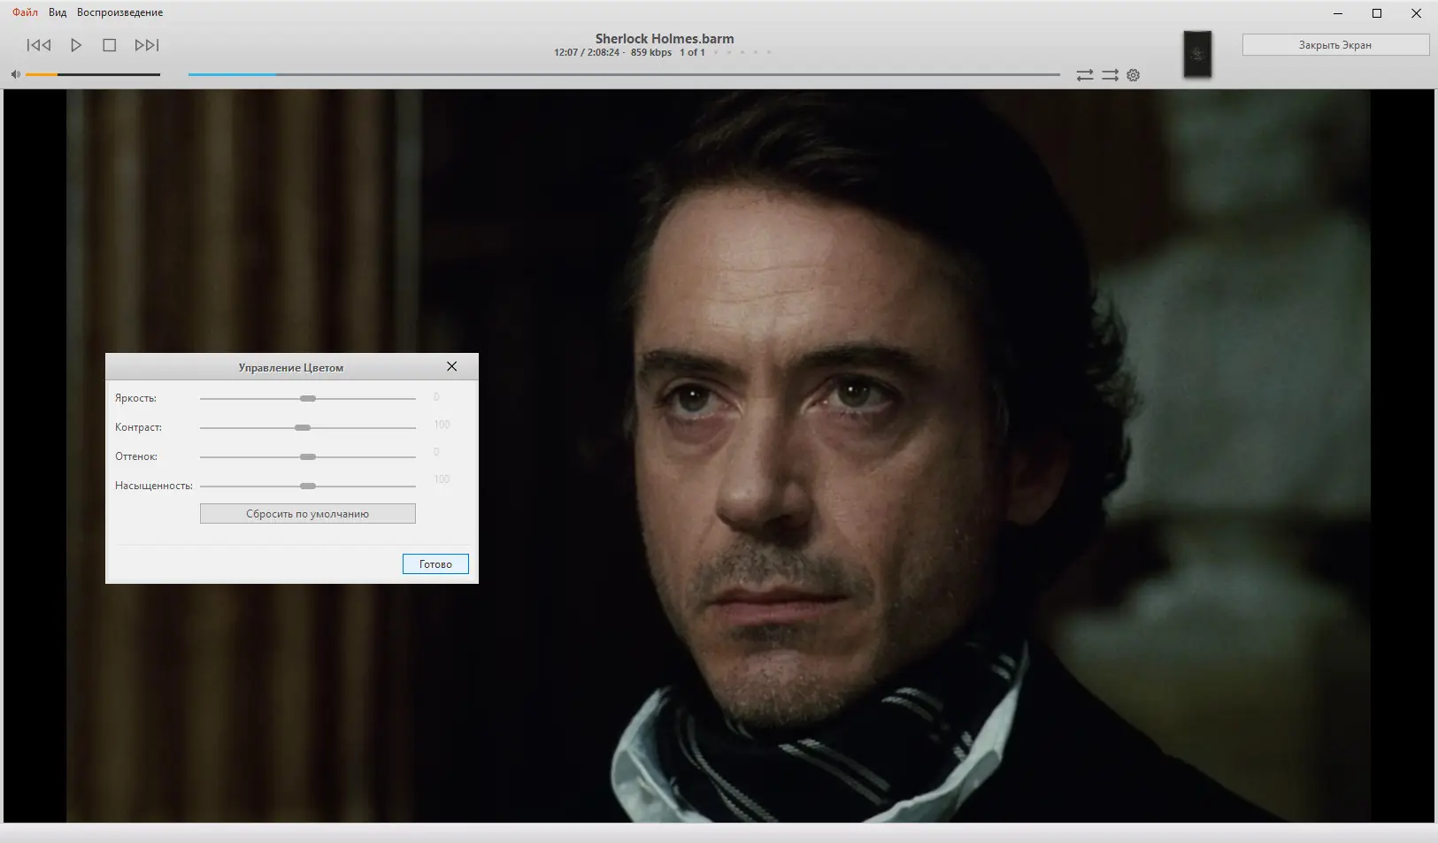Click the "1 of 1" track counter

(692, 53)
